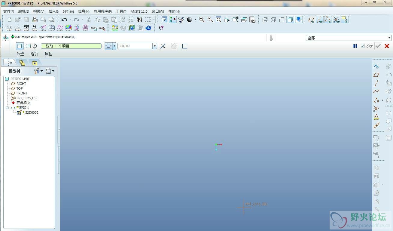Open the Layers stacked-sheets icon
This screenshot has height=231, width=393.
click(x=244, y=20)
